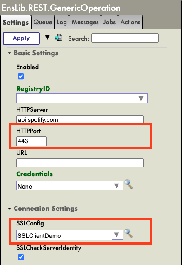The width and height of the screenshot is (182, 265).
Task: Open the Jobs tab
Action: pos(109,22)
